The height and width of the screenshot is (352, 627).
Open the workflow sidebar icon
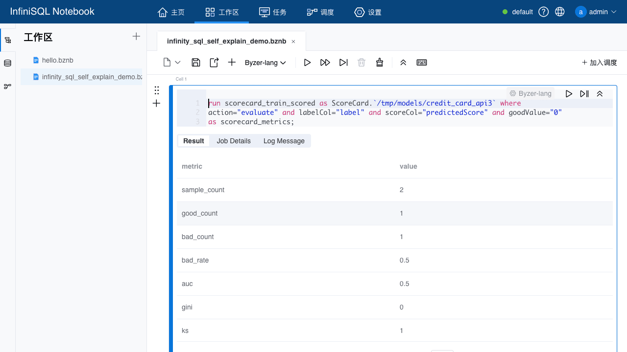tap(7, 86)
